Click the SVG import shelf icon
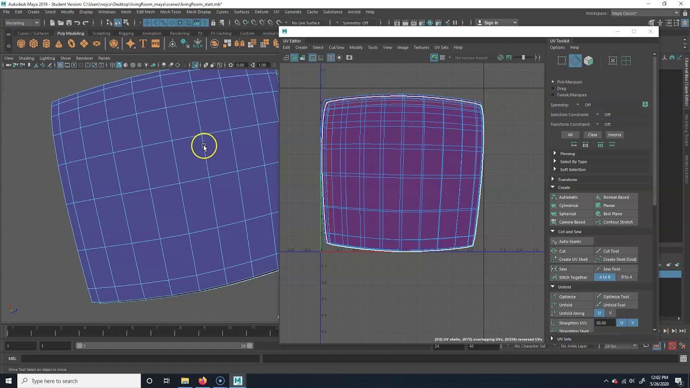The height and width of the screenshot is (388, 690). [155, 44]
